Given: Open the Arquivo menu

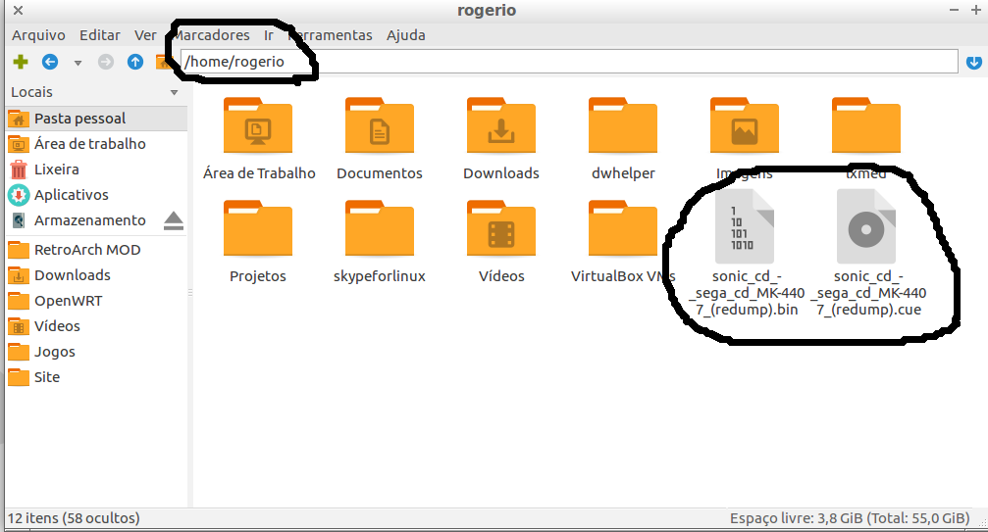Looking at the screenshot, I should pos(38,35).
